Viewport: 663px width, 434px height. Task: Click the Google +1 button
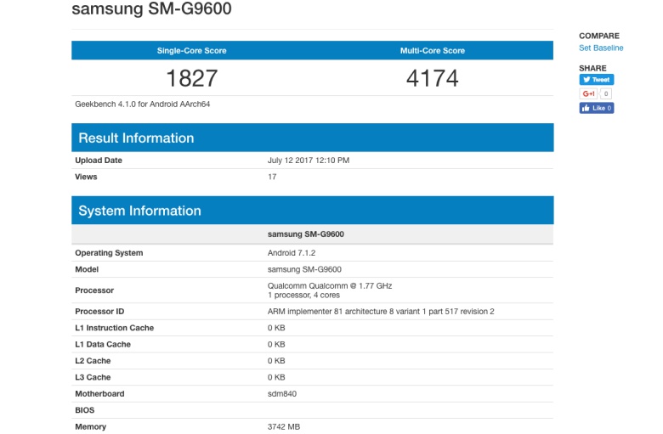pos(588,93)
